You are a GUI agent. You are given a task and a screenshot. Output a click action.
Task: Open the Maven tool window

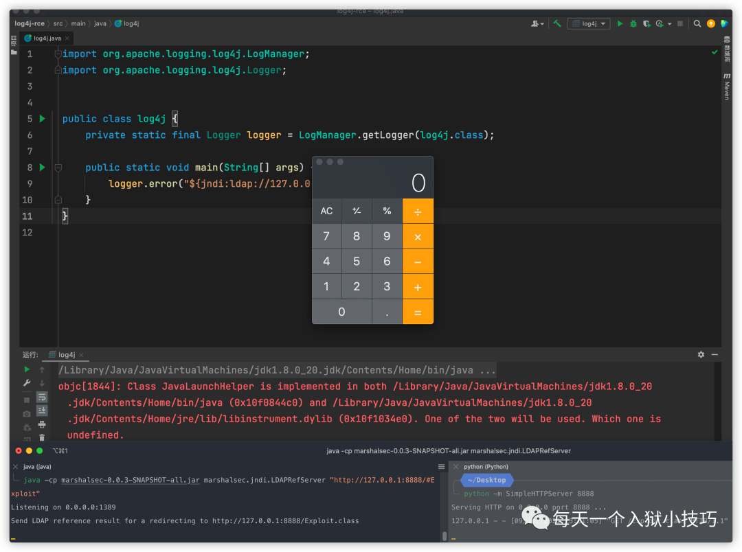(727, 87)
